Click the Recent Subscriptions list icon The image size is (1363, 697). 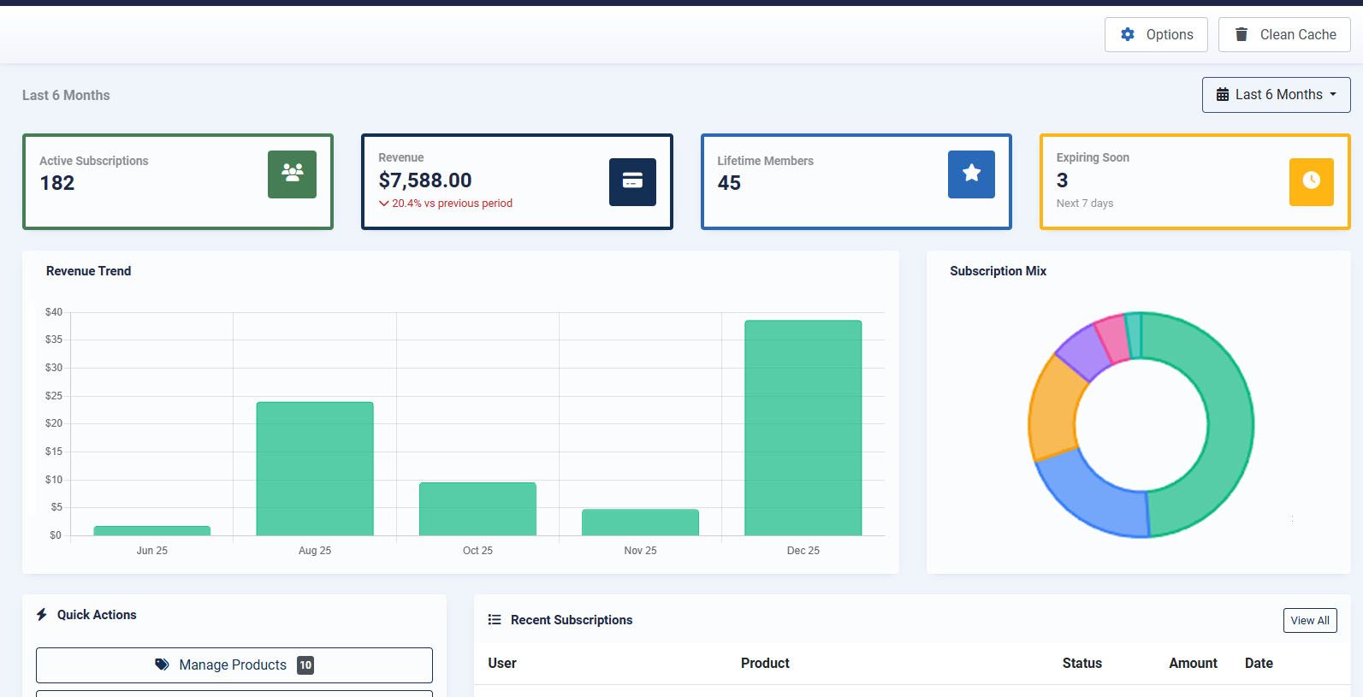495,620
